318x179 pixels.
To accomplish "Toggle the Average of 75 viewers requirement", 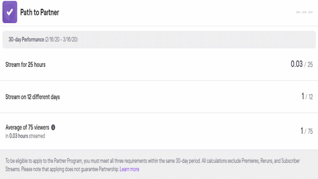I will pyautogui.click(x=155, y=129).
